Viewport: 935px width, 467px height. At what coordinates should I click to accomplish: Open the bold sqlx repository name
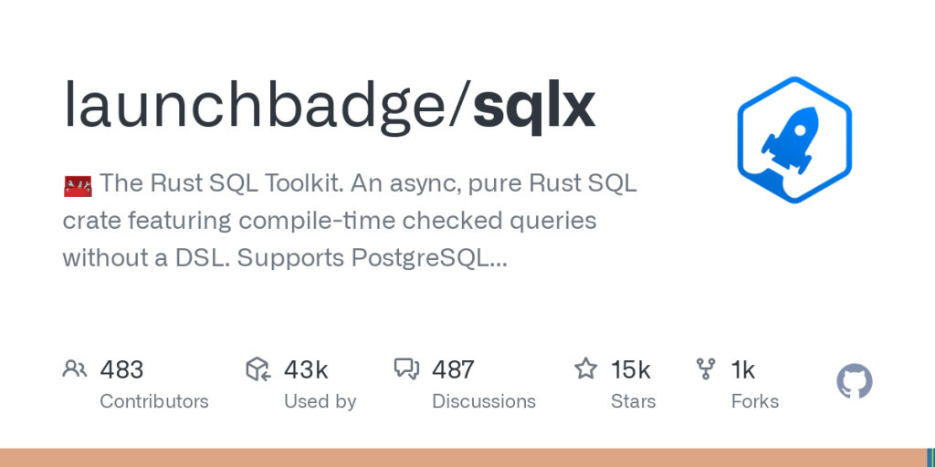coord(534,107)
